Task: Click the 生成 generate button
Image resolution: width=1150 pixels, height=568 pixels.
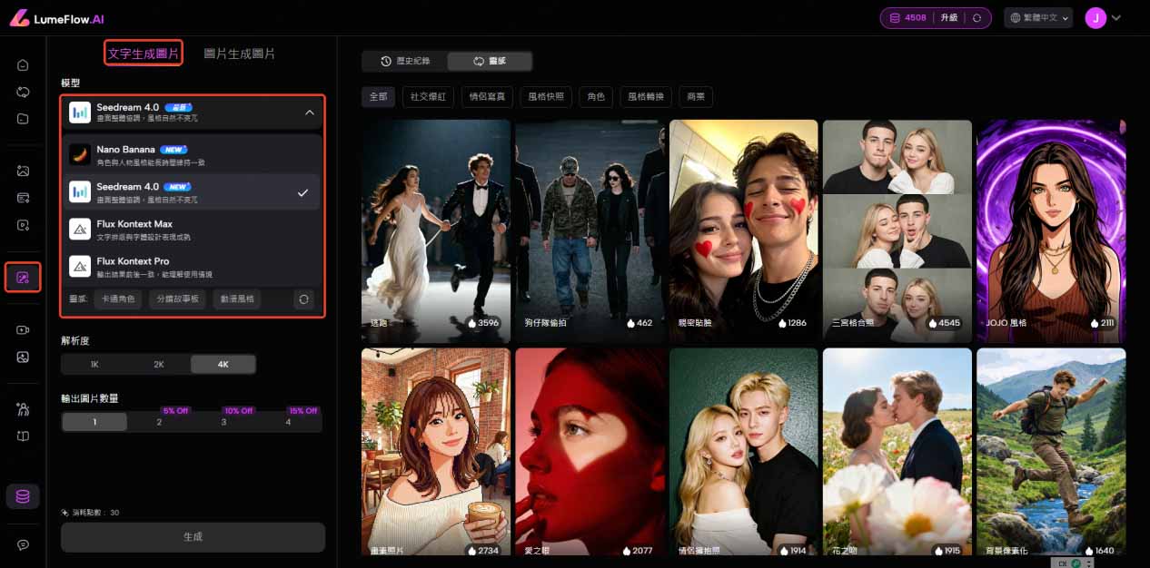Action: (193, 537)
